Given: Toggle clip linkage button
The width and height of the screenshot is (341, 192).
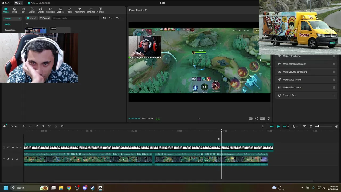Looking at the screenshot, I should [284, 126].
